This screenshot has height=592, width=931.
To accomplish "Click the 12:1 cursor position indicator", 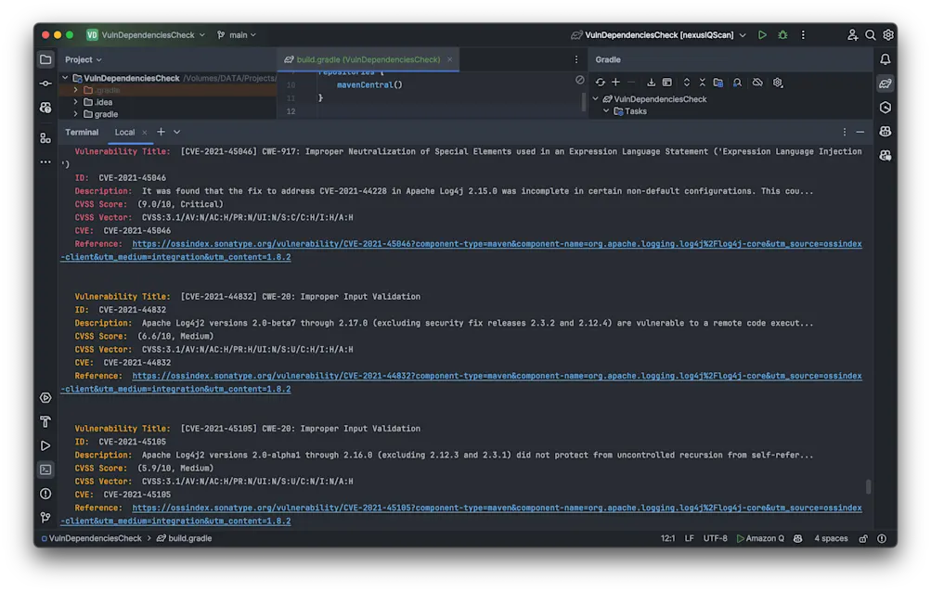I will coord(668,538).
